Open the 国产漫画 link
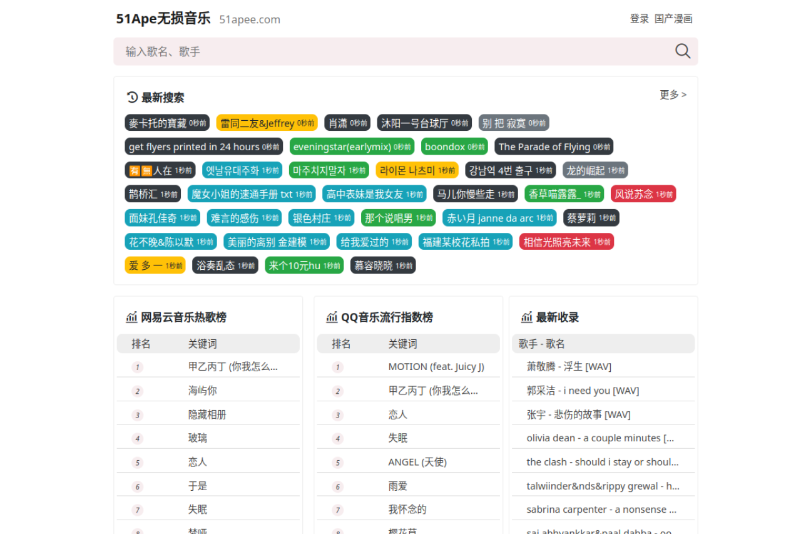 tap(673, 19)
